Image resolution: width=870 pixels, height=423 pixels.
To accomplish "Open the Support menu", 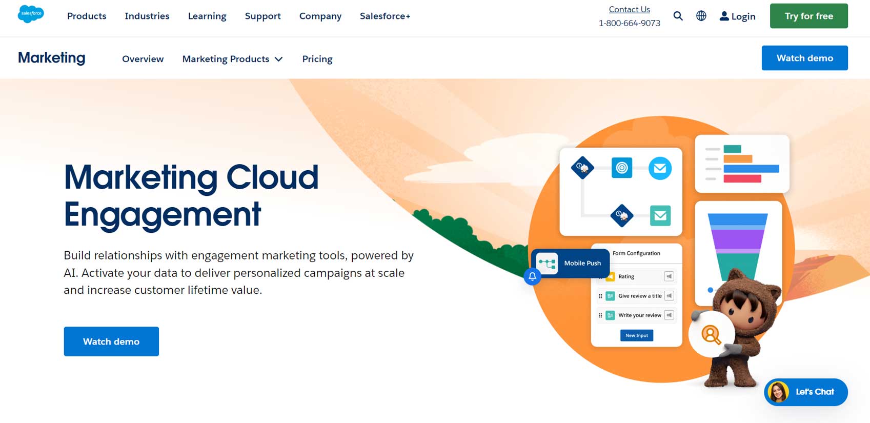I will 262,16.
